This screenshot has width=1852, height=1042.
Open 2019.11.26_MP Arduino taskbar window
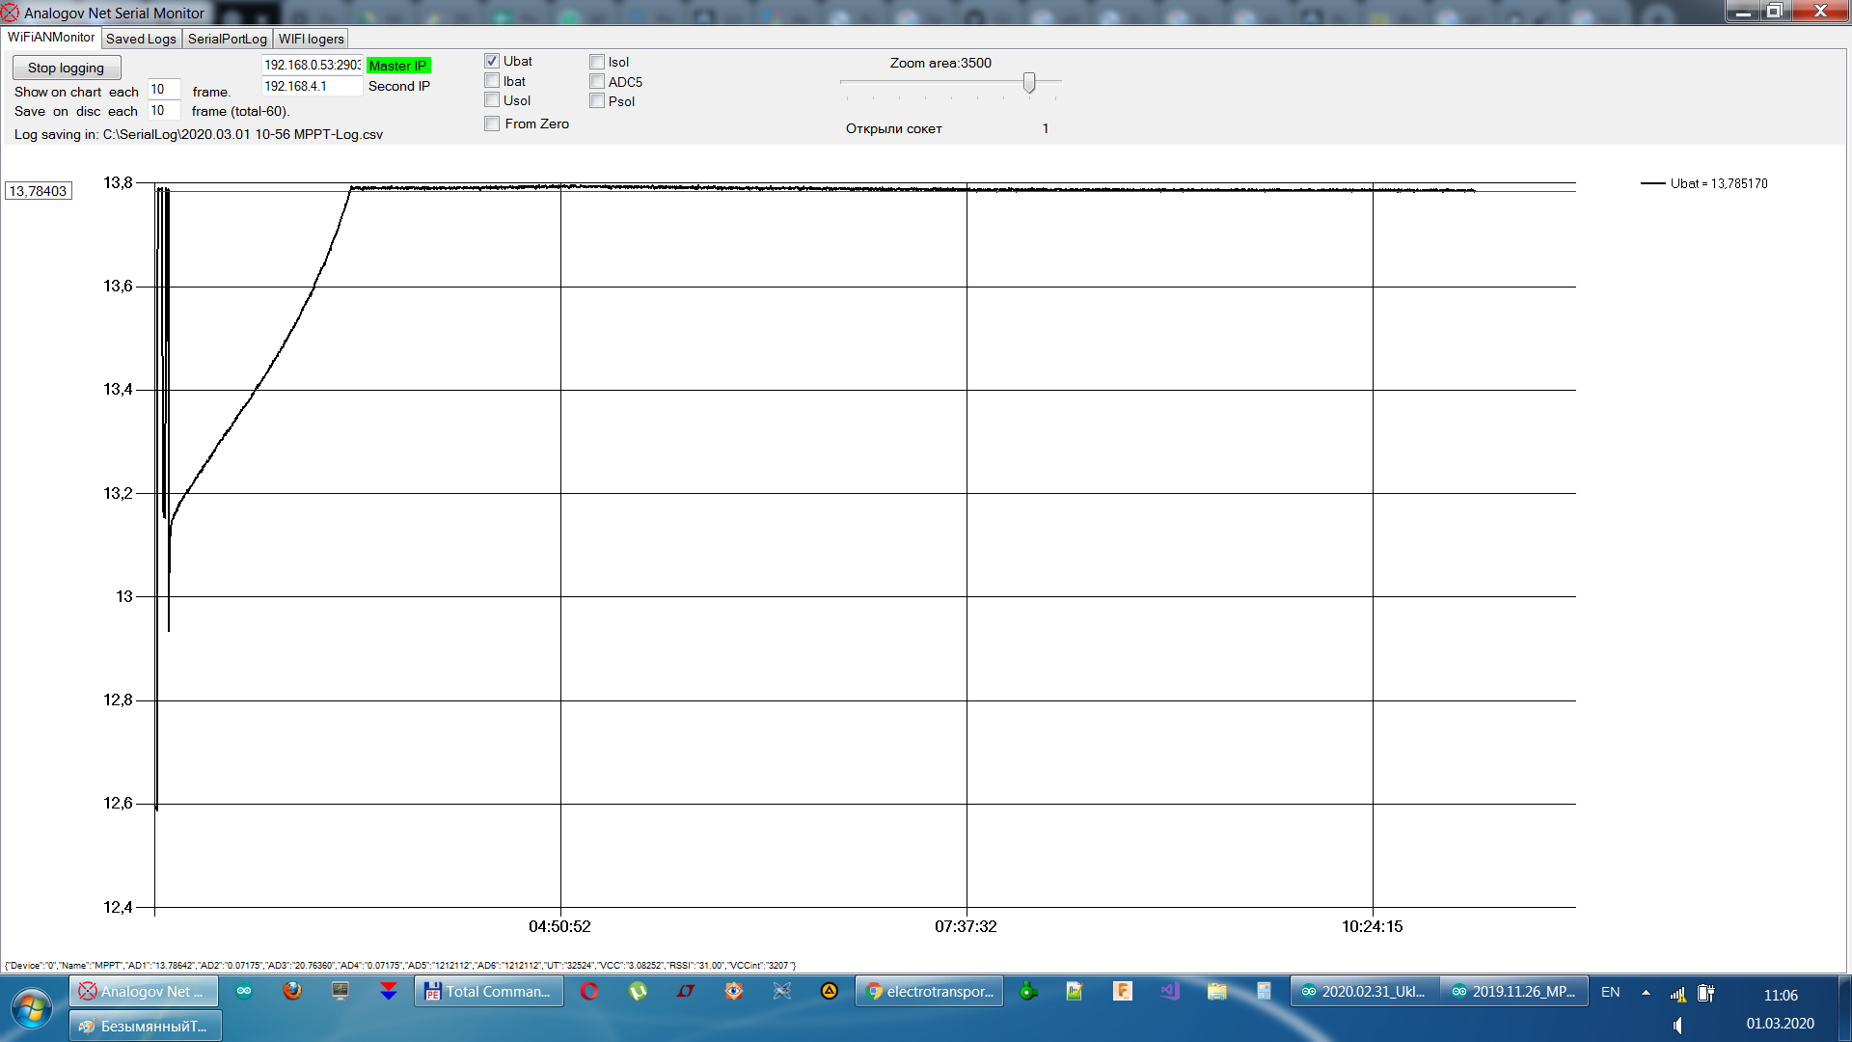click(1513, 991)
